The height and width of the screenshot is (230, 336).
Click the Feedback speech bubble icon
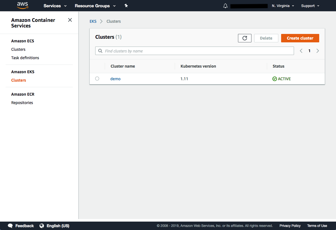pos(10,226)
